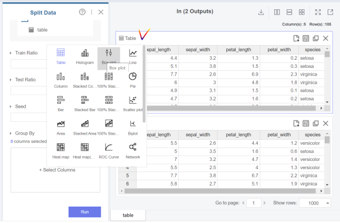Choose the Column chart type
The image size is (340, 223).
coord(60,80)
